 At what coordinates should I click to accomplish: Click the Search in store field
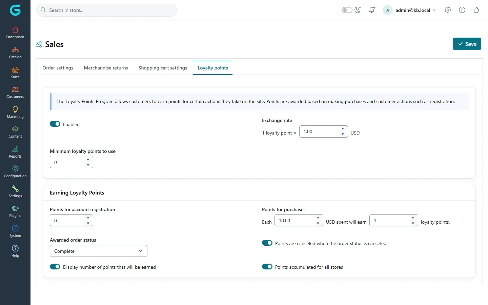click(x=106, y=10)
